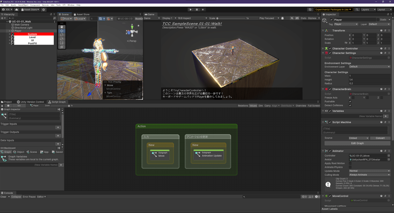Select the Hand tool in Scene view
The image size is (394, 213).
(61, 27)
